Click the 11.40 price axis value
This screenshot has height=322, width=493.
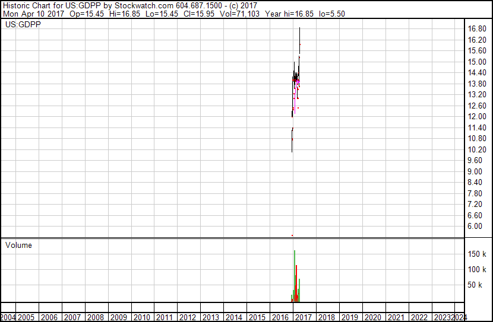point(477,127)
